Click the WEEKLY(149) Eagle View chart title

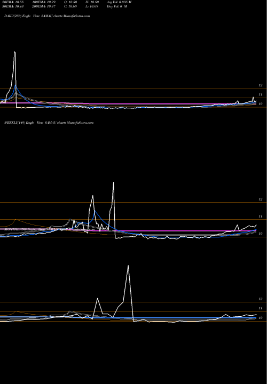(49, 123)
